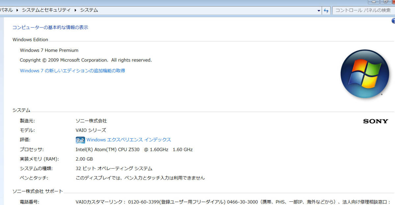395x205 pixels.
Task: Click the SONY manufacturer logo
Action: [x=376, y=121]
